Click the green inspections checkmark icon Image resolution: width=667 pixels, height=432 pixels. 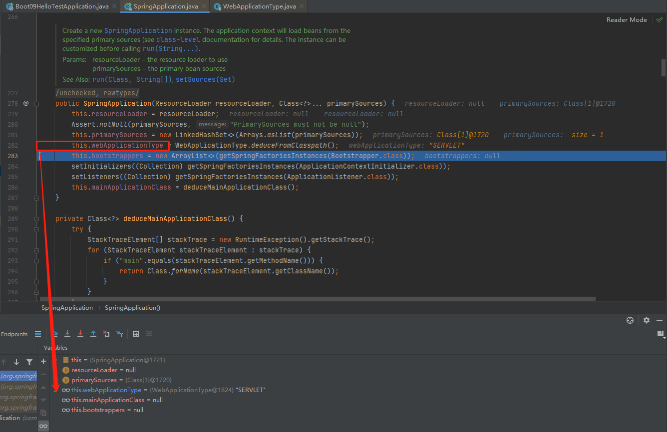point(660,20)
